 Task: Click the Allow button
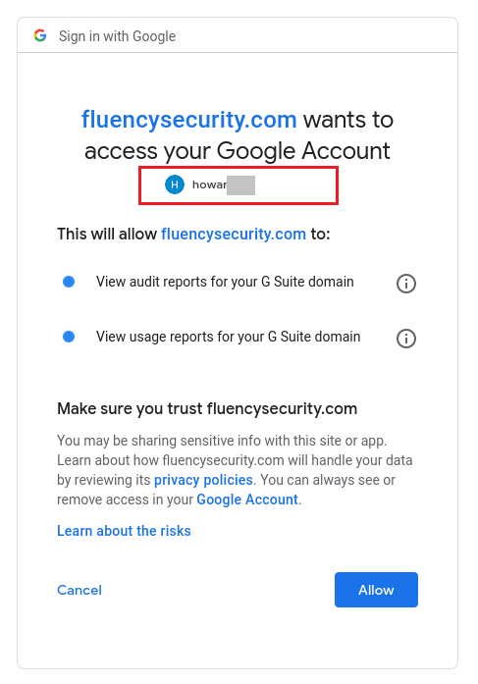click(x=376, y=590)
